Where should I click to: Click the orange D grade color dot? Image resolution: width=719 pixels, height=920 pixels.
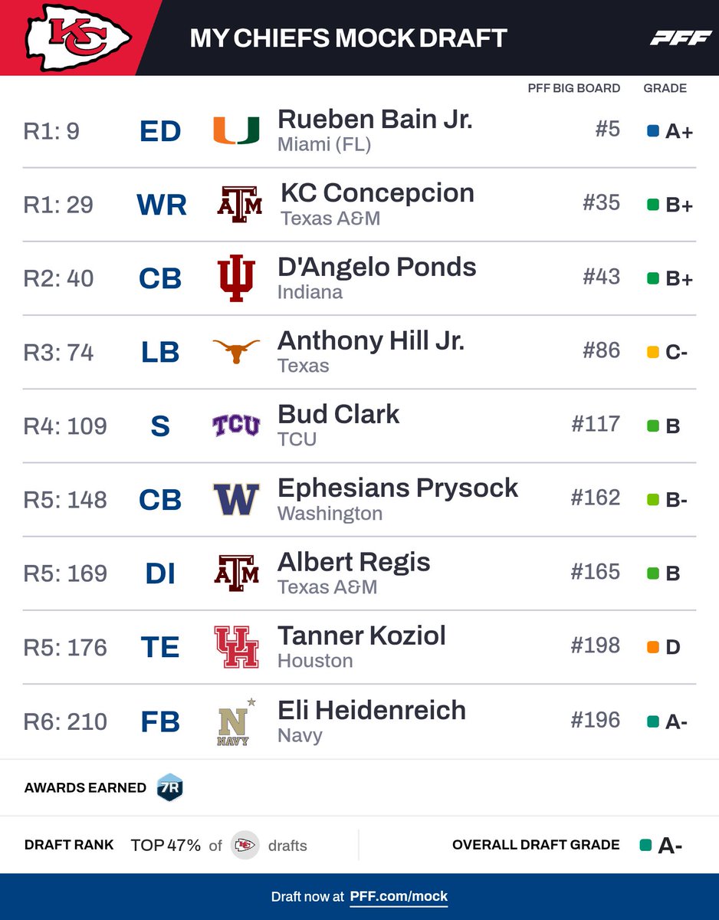click(x=653, y=647)
